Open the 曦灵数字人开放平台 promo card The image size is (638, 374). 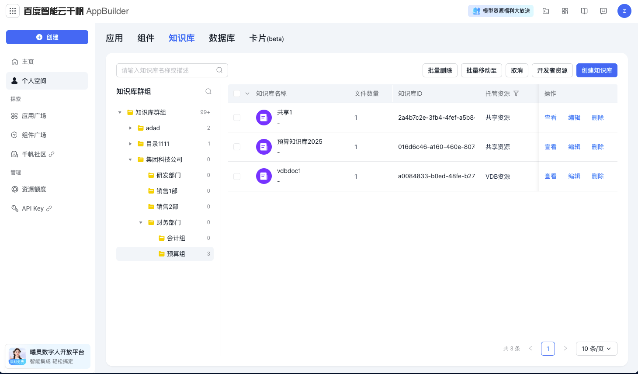48,357
